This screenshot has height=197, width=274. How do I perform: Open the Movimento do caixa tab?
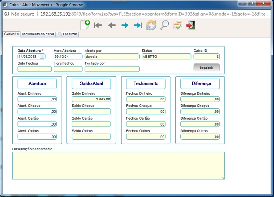[38, 34]
